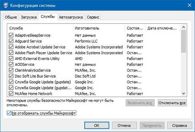Close the Конфигурация системы window
The image size is (195, 132).
189,5
